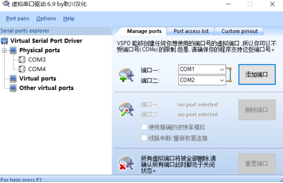Click the COM3 serial connector icon
Viewport: 283px width, 183px height.
pos(22,60)
